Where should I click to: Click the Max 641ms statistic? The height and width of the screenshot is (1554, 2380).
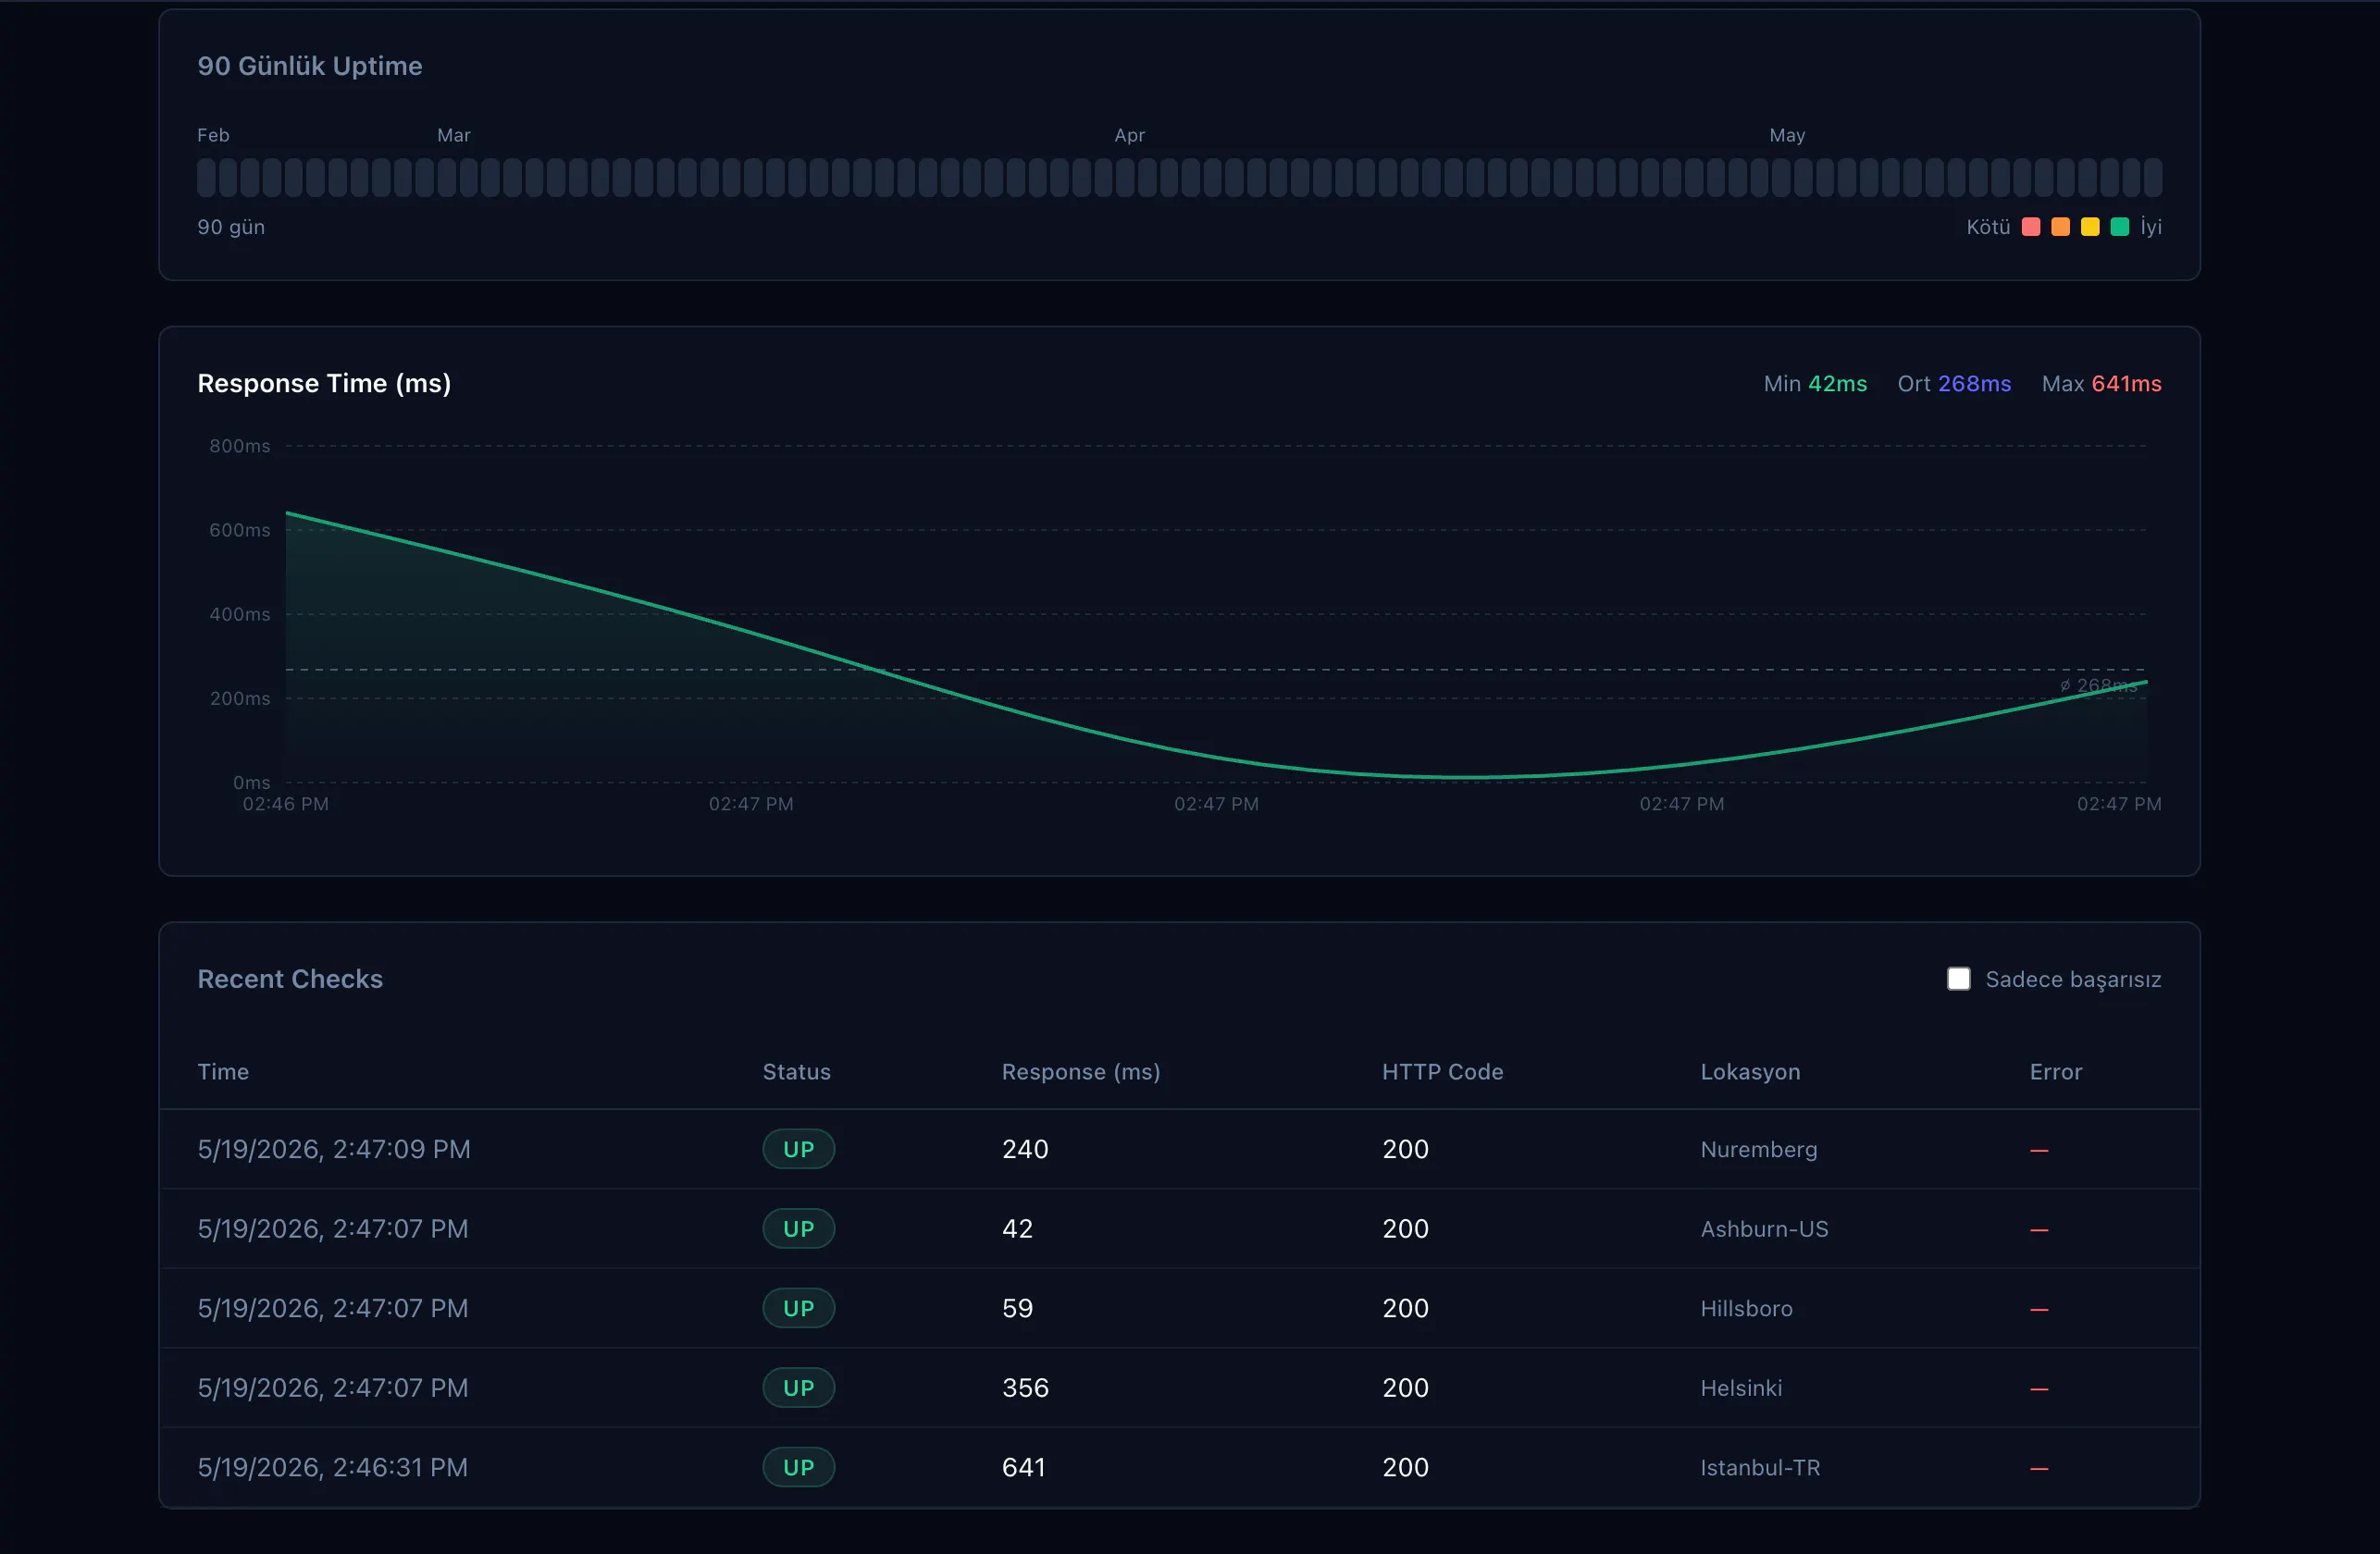click(2101, 384)
